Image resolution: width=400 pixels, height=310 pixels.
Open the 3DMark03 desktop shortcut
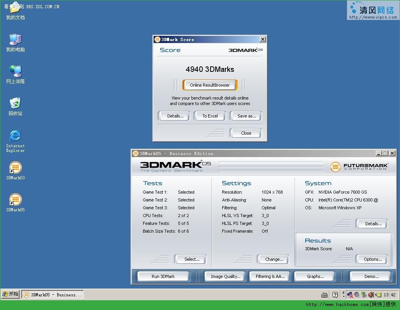tap(15, 171)
